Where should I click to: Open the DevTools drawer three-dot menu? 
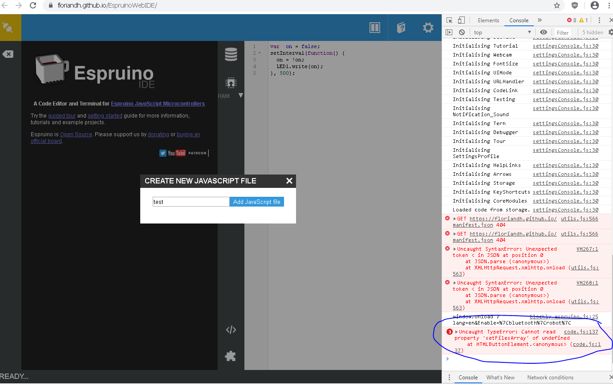449,378
